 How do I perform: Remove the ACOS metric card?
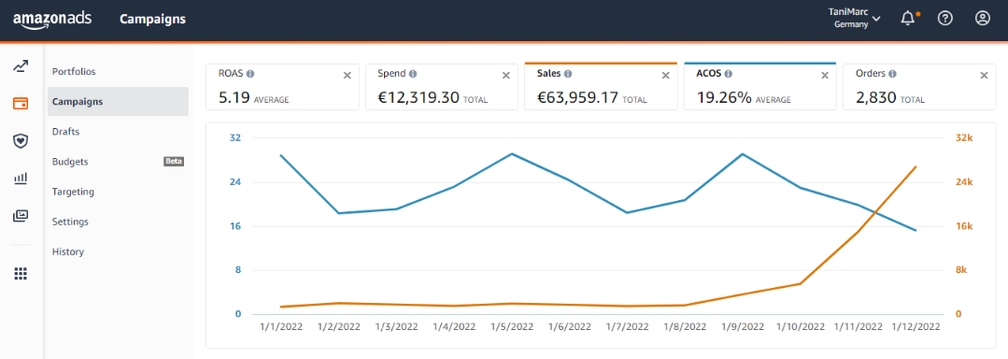pyautogui.click(x=825, y=76)
